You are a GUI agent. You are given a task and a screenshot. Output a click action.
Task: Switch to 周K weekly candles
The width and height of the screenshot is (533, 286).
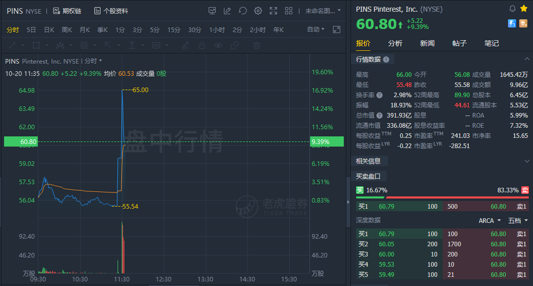67,30
